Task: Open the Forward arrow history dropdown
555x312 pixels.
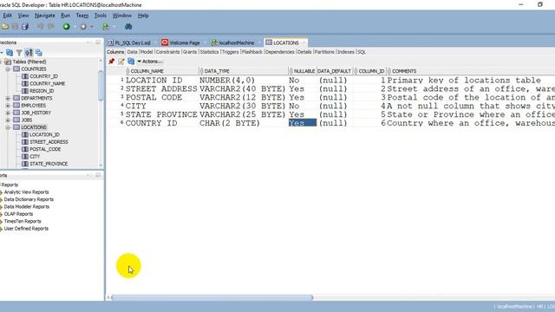Action: (x=92, y=27)
